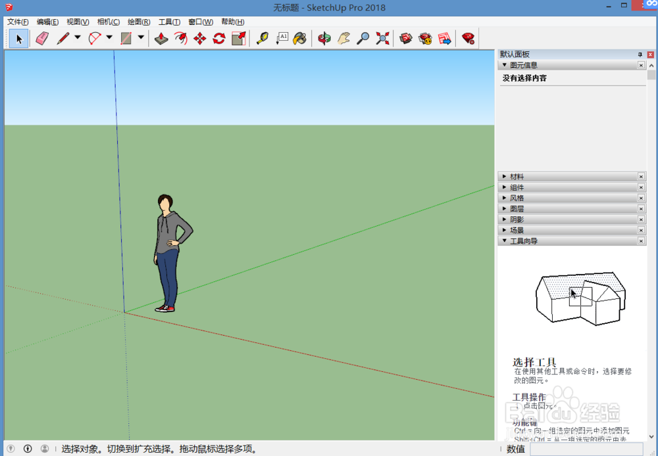Activate the Offset tool
The image size is (658, 456).
click(180, 39)
